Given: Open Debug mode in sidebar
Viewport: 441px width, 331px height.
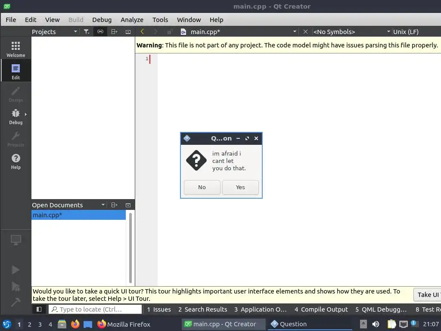Looking at the screenshot, I should pyautogui.click(x=15, y=116).
